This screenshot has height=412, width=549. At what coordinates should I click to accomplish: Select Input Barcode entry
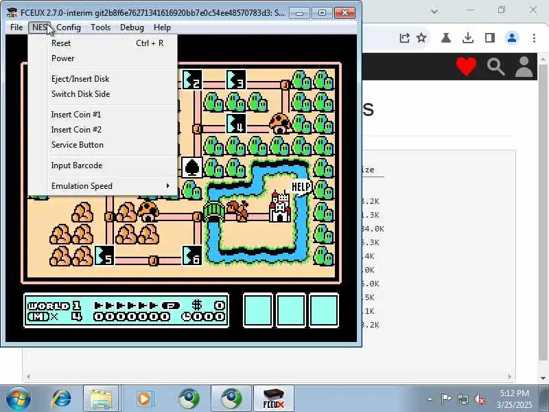(104, 165)
